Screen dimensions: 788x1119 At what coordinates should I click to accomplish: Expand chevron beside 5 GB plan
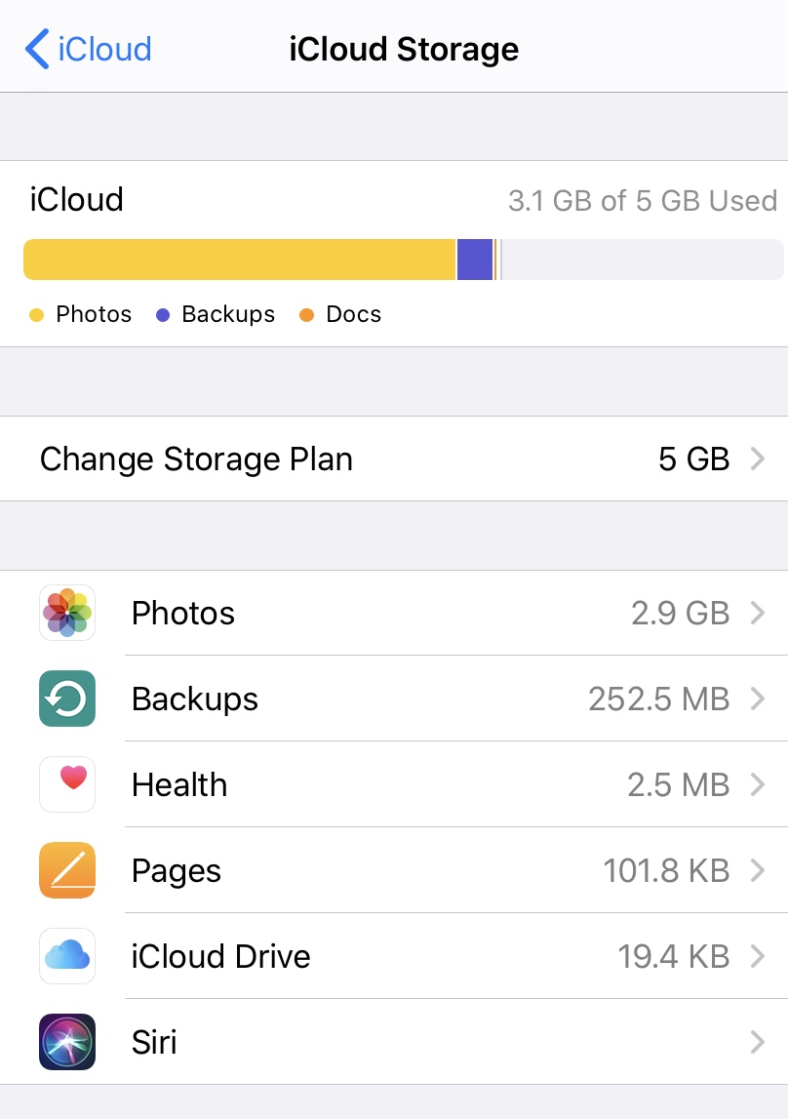coord(758,459)
